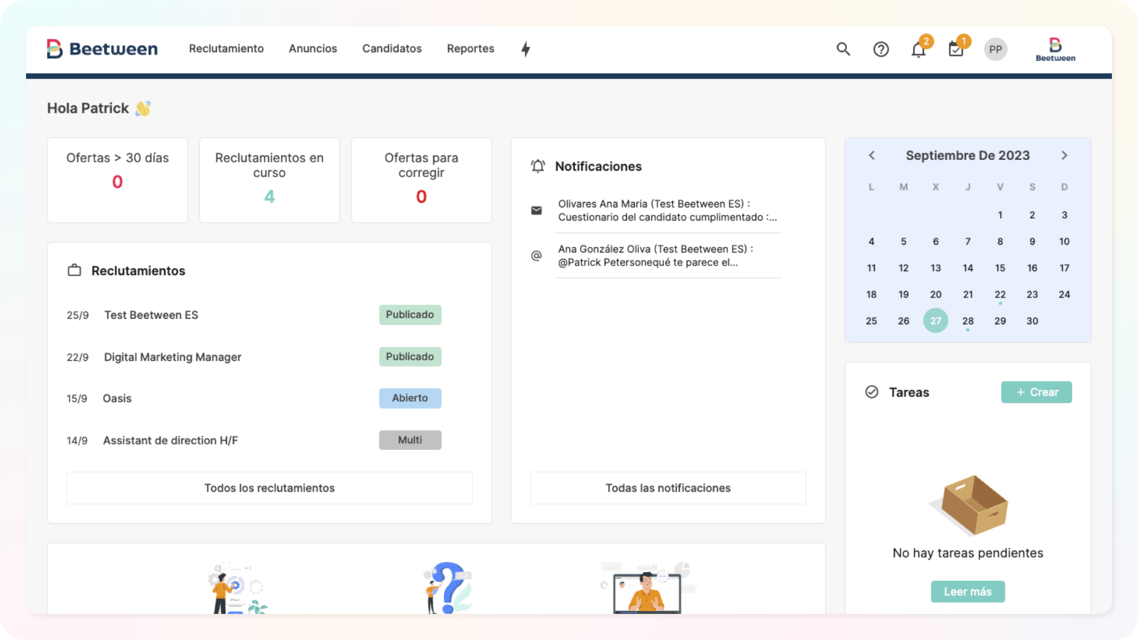Open the tasks icon with badge 1
Image resolution: width=1138 pixels, height=640 pixels.
point(955,50)
